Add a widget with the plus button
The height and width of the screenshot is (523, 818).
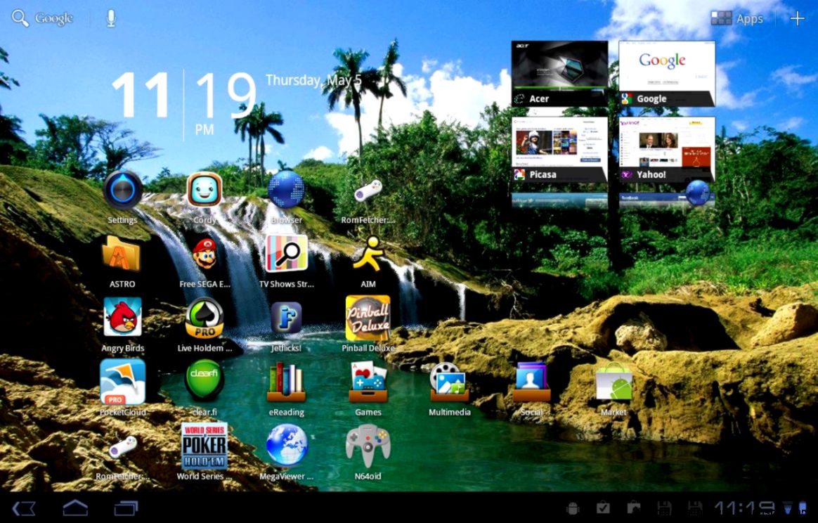(x=798, y=18)
